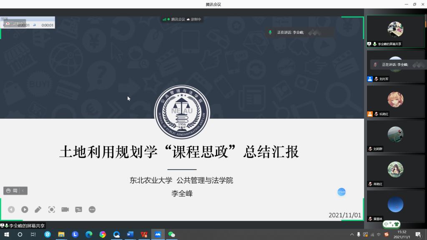Expand hidden system tray icons

pos(352,235)
